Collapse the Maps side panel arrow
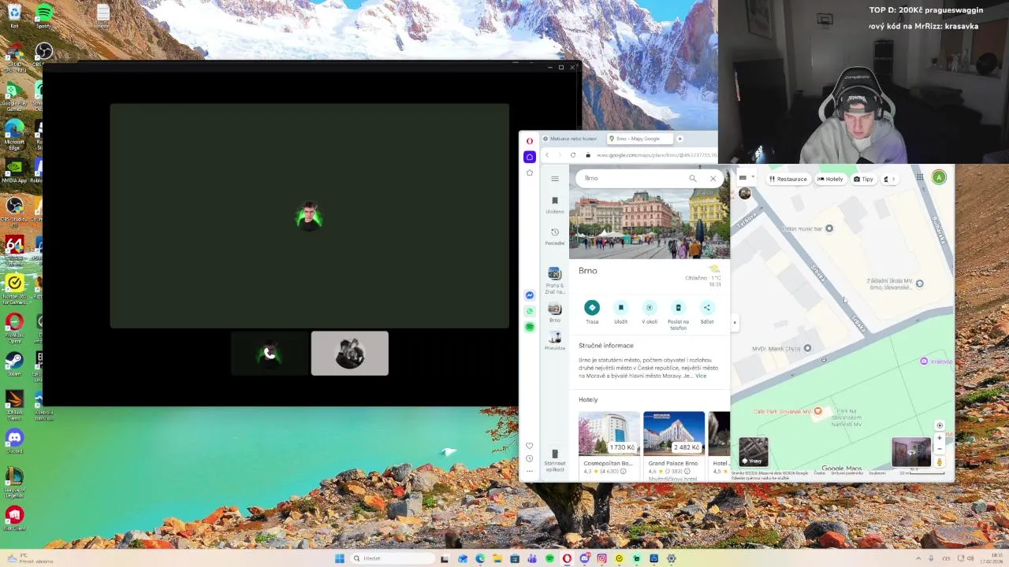The width and height of the screenshot is (1009, 567). (x=735, y=322)
